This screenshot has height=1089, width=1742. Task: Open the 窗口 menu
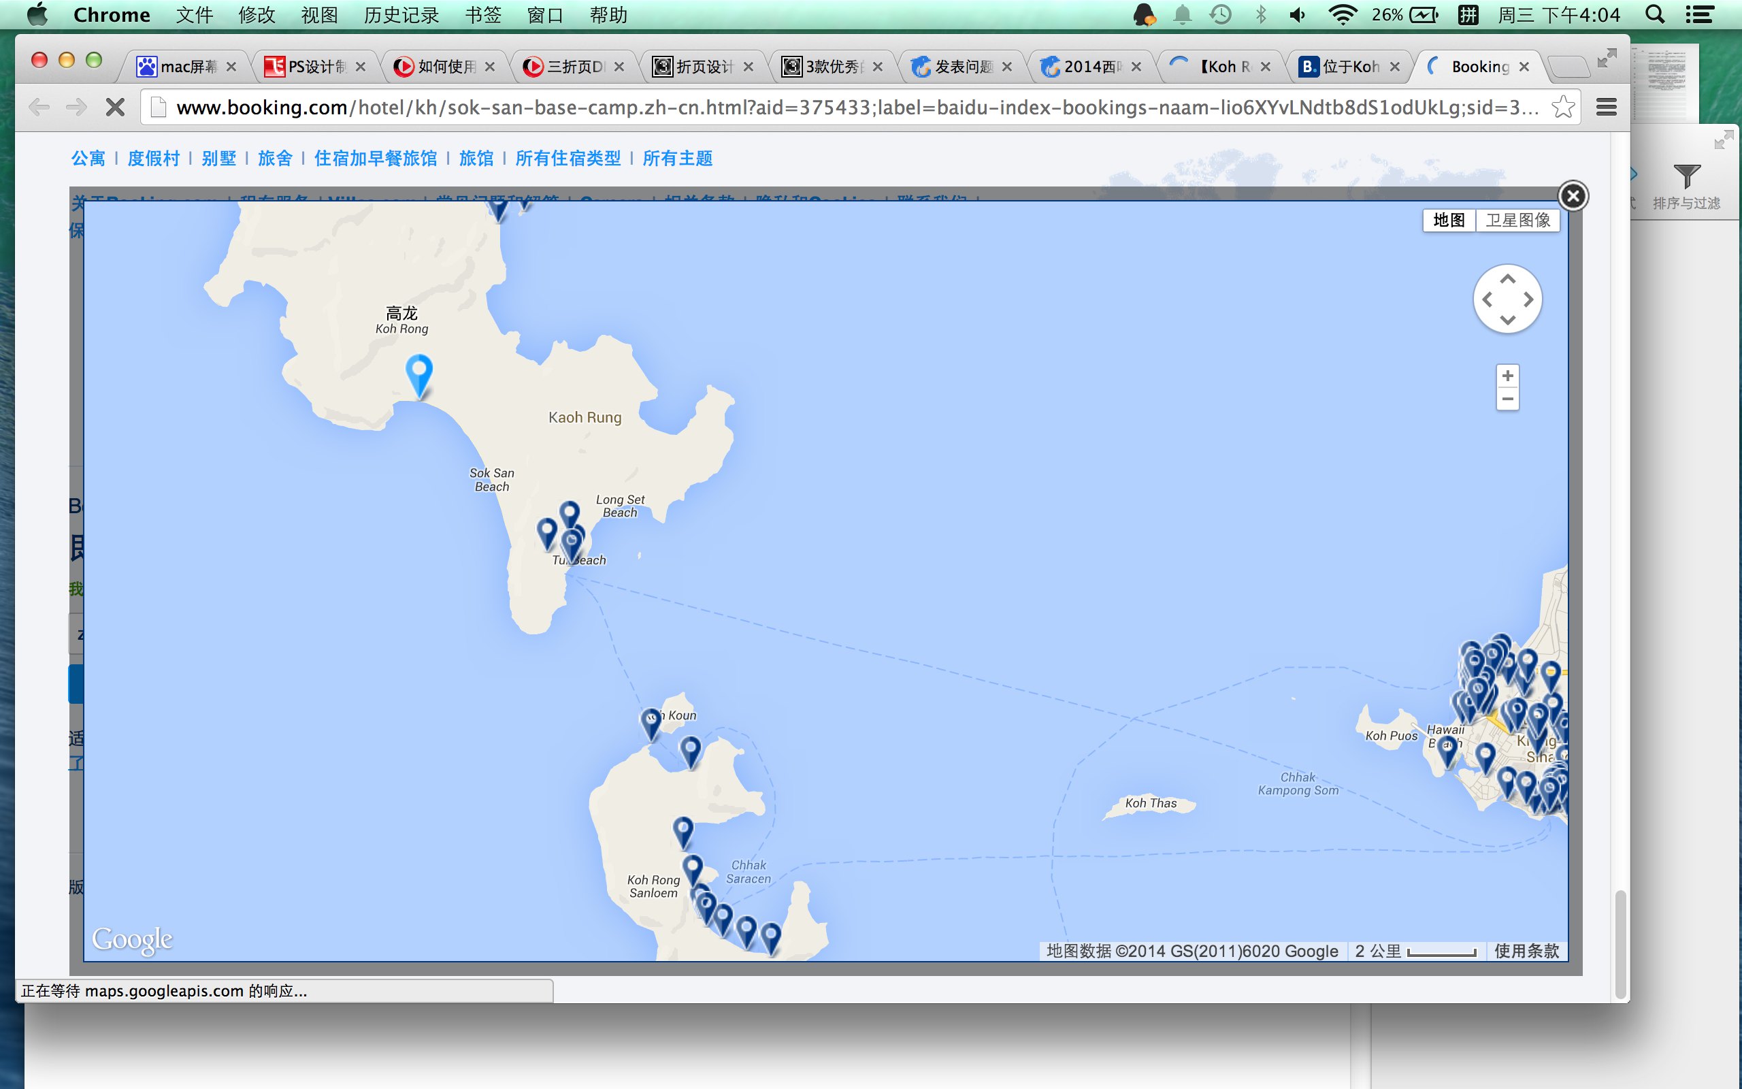[x=545, y=14]
